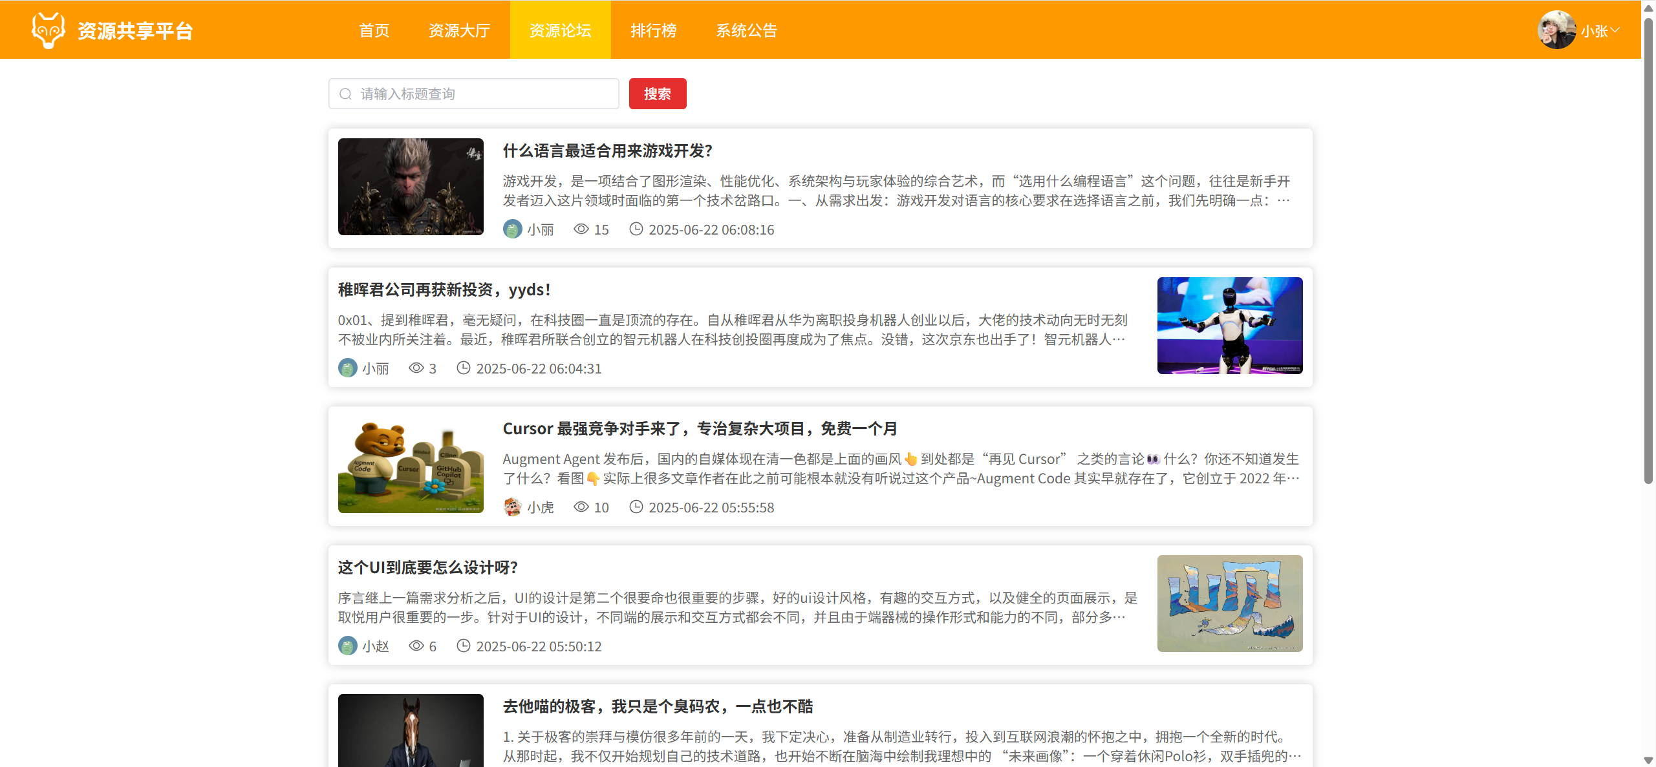Open the post about 稚晖君公司再获新投资
This screenshot has height=767, width=1656.
[444, 290]
